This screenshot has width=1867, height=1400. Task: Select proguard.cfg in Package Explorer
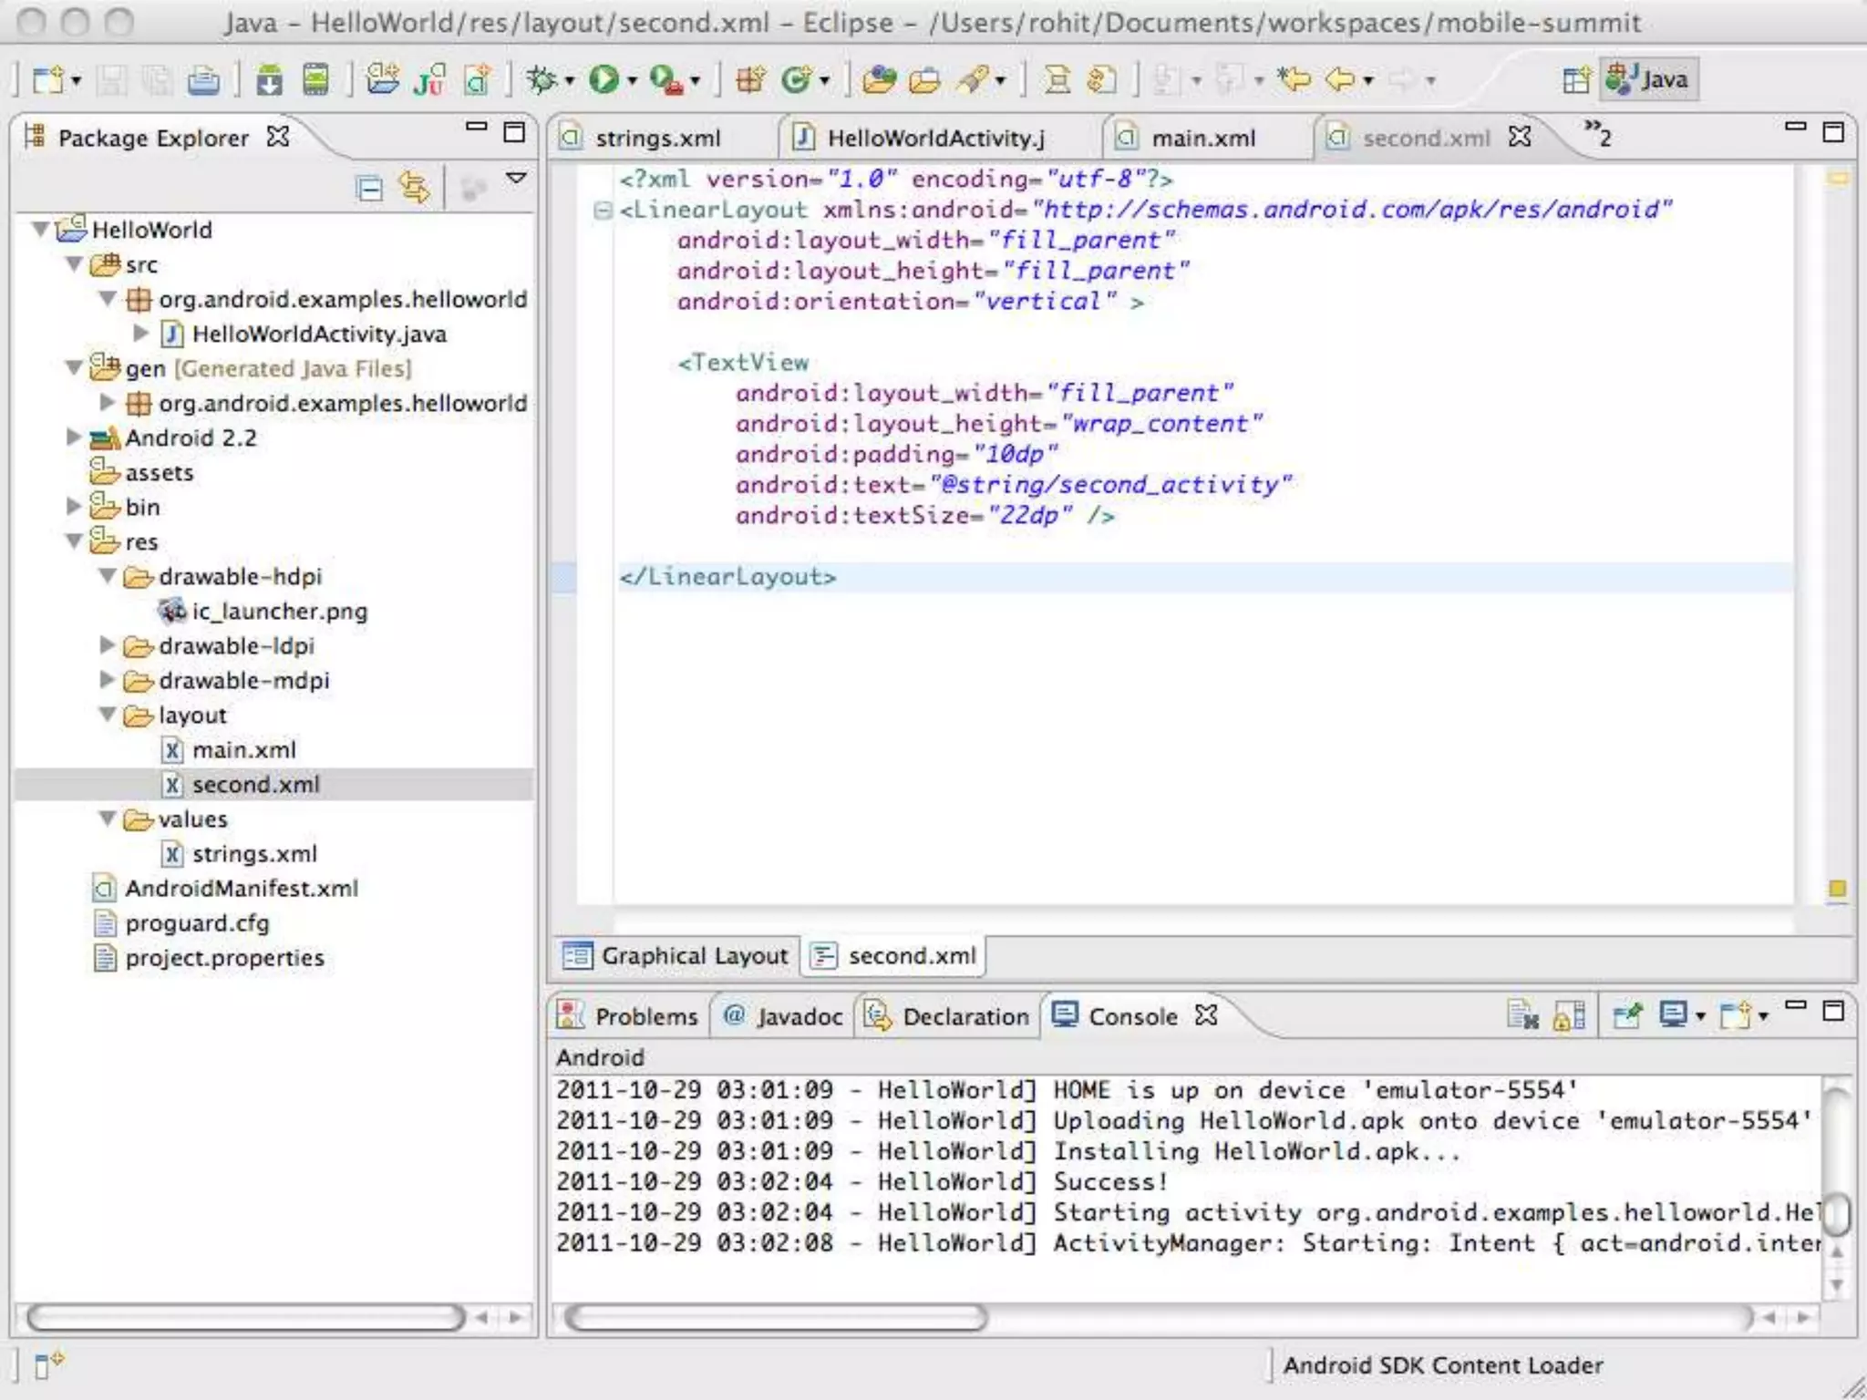pyautogui.click(x=197, y=922)
